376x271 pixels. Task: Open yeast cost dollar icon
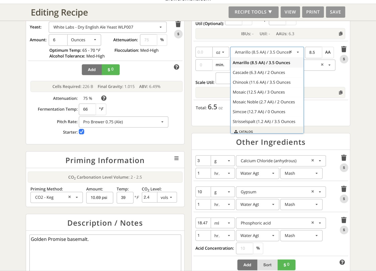coord(178,34)
